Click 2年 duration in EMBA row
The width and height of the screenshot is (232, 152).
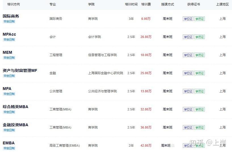coord(131,146)
